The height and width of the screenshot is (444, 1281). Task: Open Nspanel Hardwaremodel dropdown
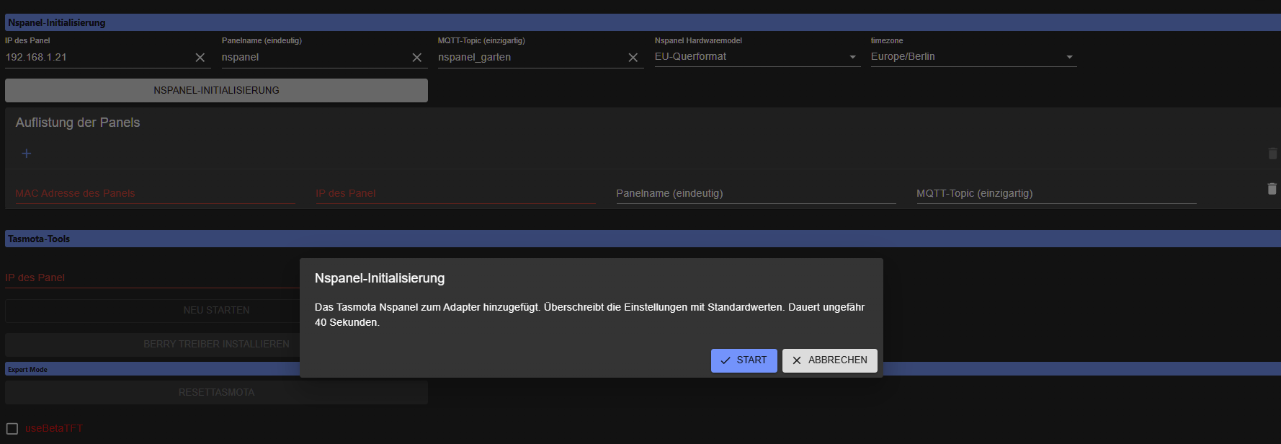[x=757, y=57]
